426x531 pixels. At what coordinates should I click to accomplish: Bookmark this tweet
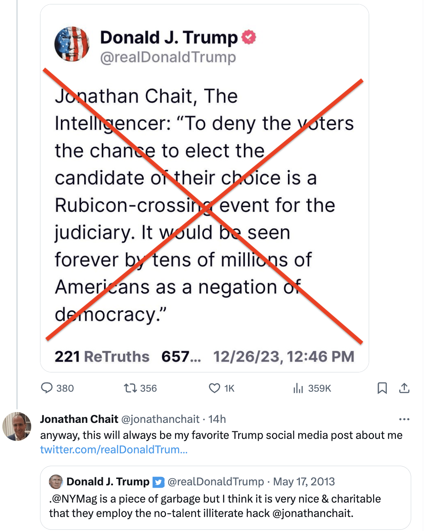pyautogui.click(x=382, y=388)
